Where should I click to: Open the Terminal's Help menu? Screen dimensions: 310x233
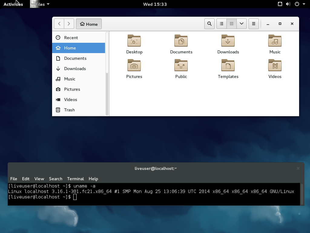93,179
